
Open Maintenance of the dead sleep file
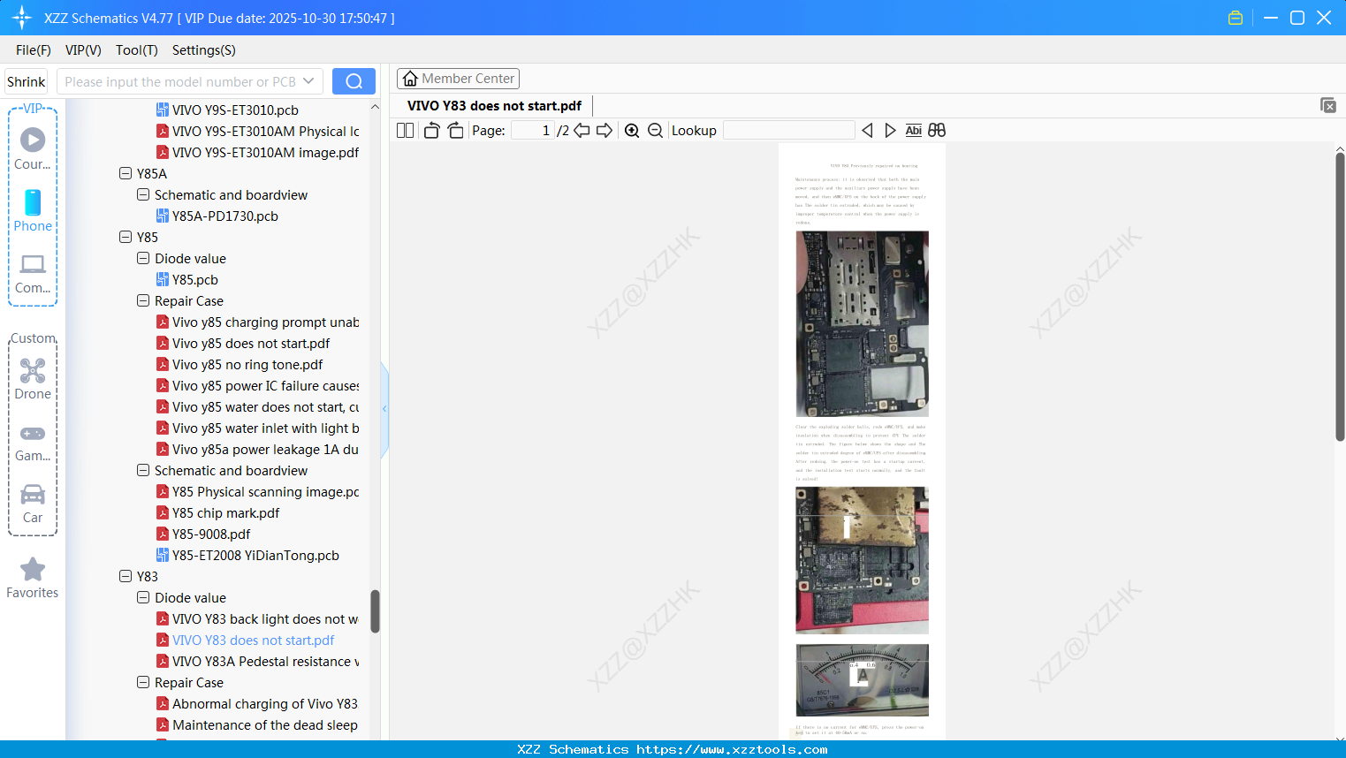pos(265,724)
